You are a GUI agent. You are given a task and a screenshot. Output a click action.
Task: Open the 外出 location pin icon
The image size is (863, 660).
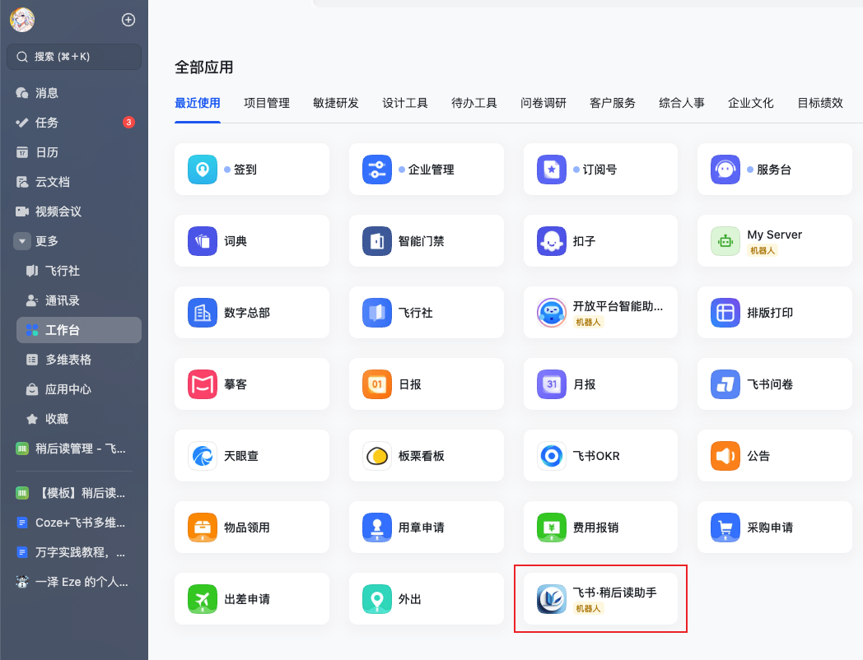pos(376,599)
